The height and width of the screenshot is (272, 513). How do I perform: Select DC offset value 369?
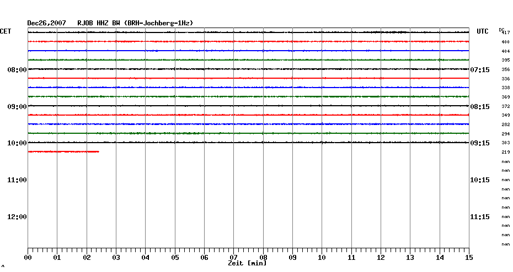tap(506, 97)
